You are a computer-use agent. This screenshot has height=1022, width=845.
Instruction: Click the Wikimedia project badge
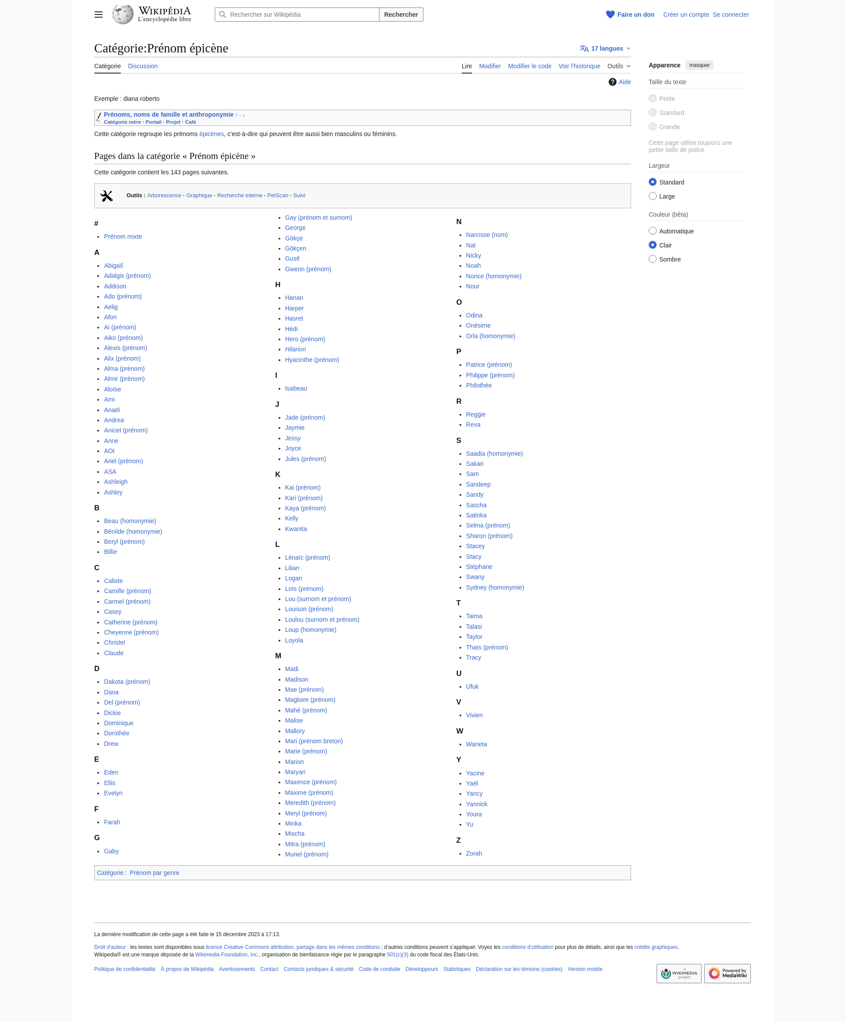pos(679,973)
